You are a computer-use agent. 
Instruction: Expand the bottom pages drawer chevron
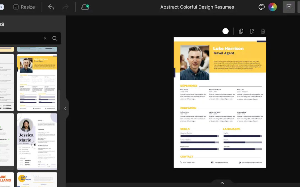(222, 183)
